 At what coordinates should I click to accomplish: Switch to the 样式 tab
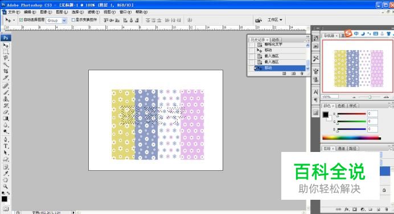(353, 106)
